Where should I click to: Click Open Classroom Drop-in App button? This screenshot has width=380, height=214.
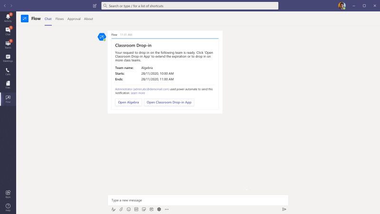coord(169,102)
